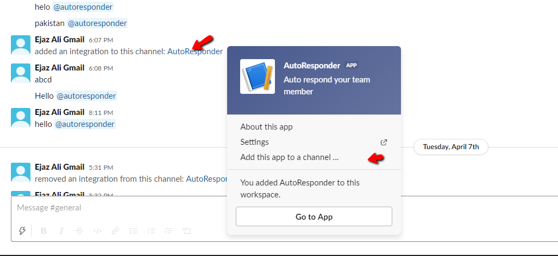Viewport: 558px width, 256px height.
Task: Click @autoresponder mention in pakistan message
Action: [x=97, y=23]
